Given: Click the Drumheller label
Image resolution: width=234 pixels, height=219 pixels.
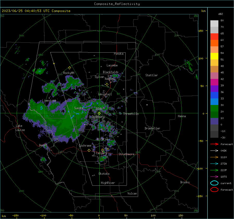Looking at the screenshot, I should 152,128.
